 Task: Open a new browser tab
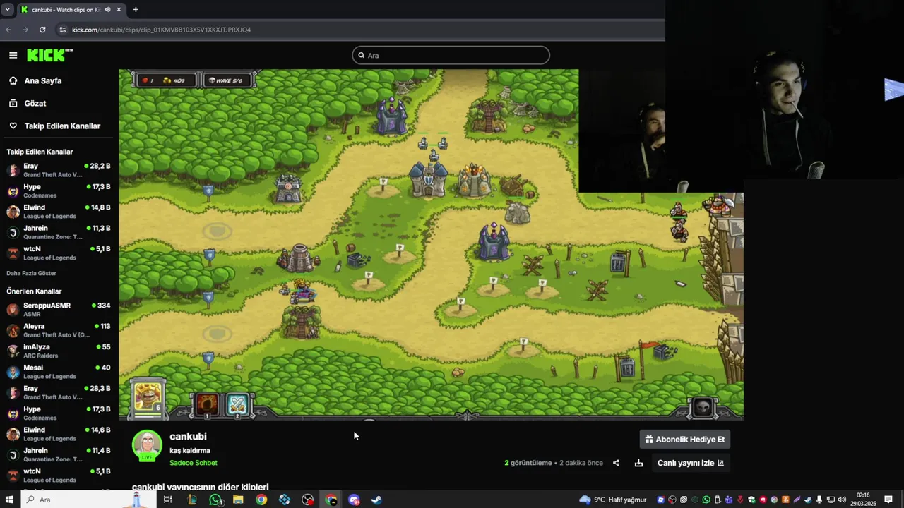click(136, 10)
